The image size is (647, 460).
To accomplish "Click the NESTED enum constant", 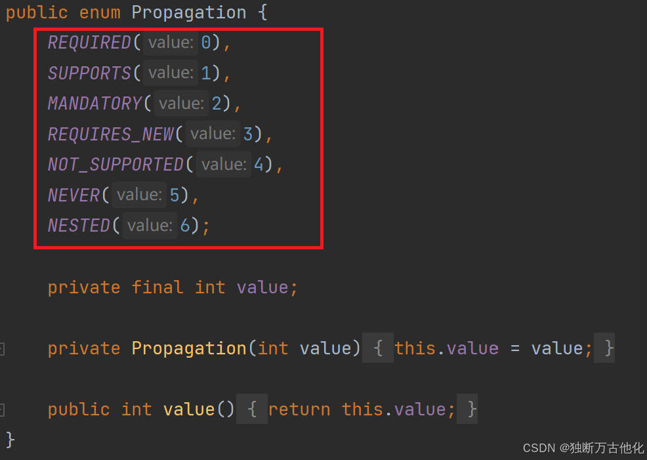I will click(x=79, y=225).
